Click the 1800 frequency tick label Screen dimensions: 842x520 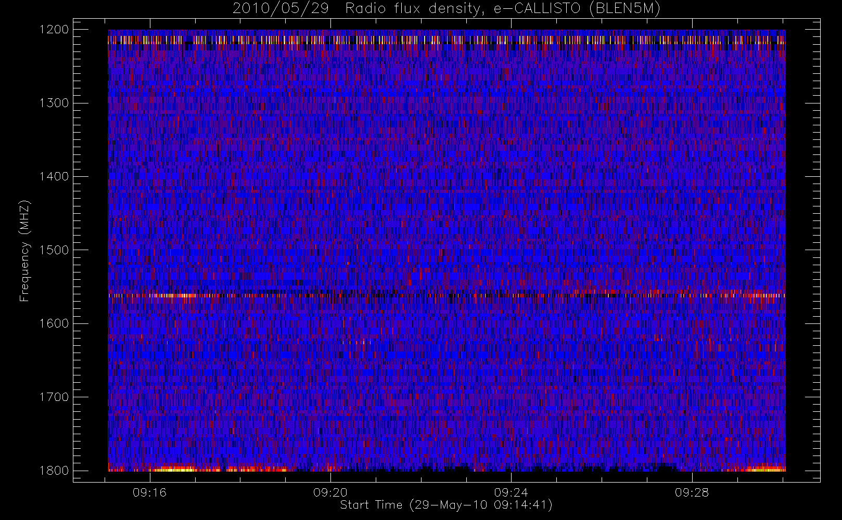54,471
